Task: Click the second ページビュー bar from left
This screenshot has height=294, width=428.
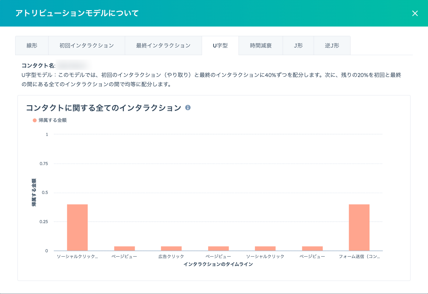Action: pos(218,249)
